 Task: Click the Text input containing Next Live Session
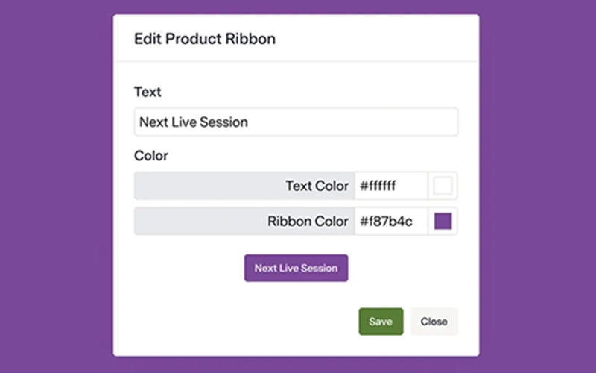[296, 122]
